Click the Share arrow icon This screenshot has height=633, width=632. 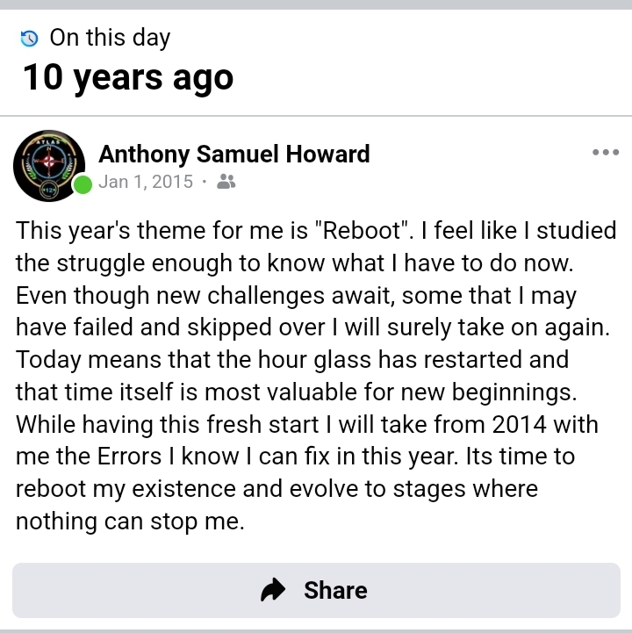click(275, 590)
